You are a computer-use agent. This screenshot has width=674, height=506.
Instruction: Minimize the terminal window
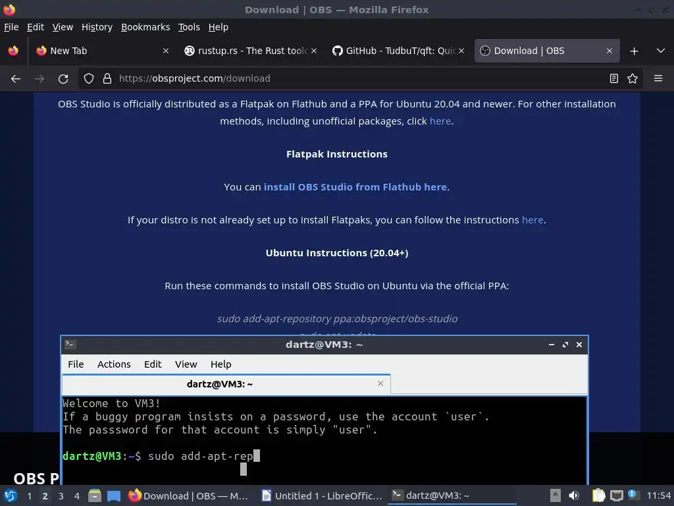coord(552,345)
